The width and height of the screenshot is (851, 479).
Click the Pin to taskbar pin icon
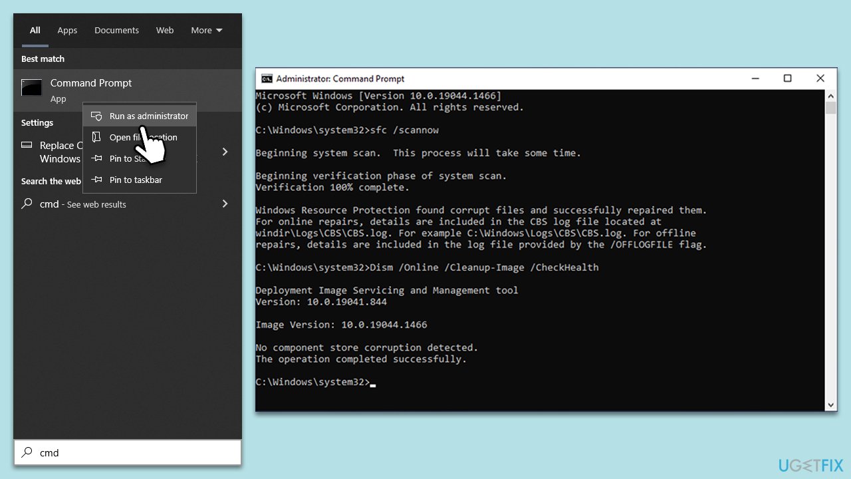(97, 180)
